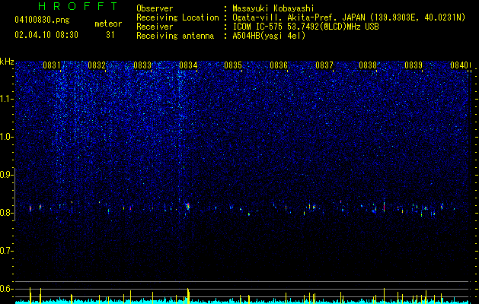
Task: Click the 0831 time marker
Action: pos(51,65)
